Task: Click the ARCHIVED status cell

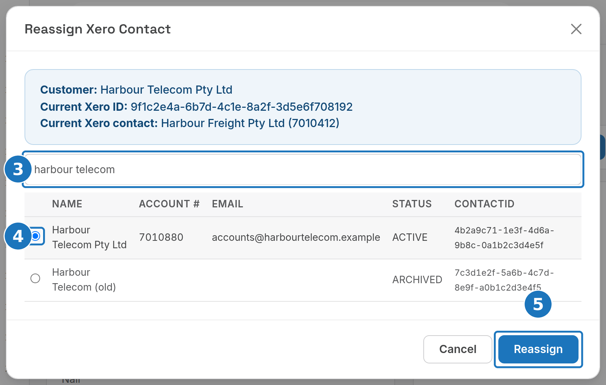Action: [417, 280]
